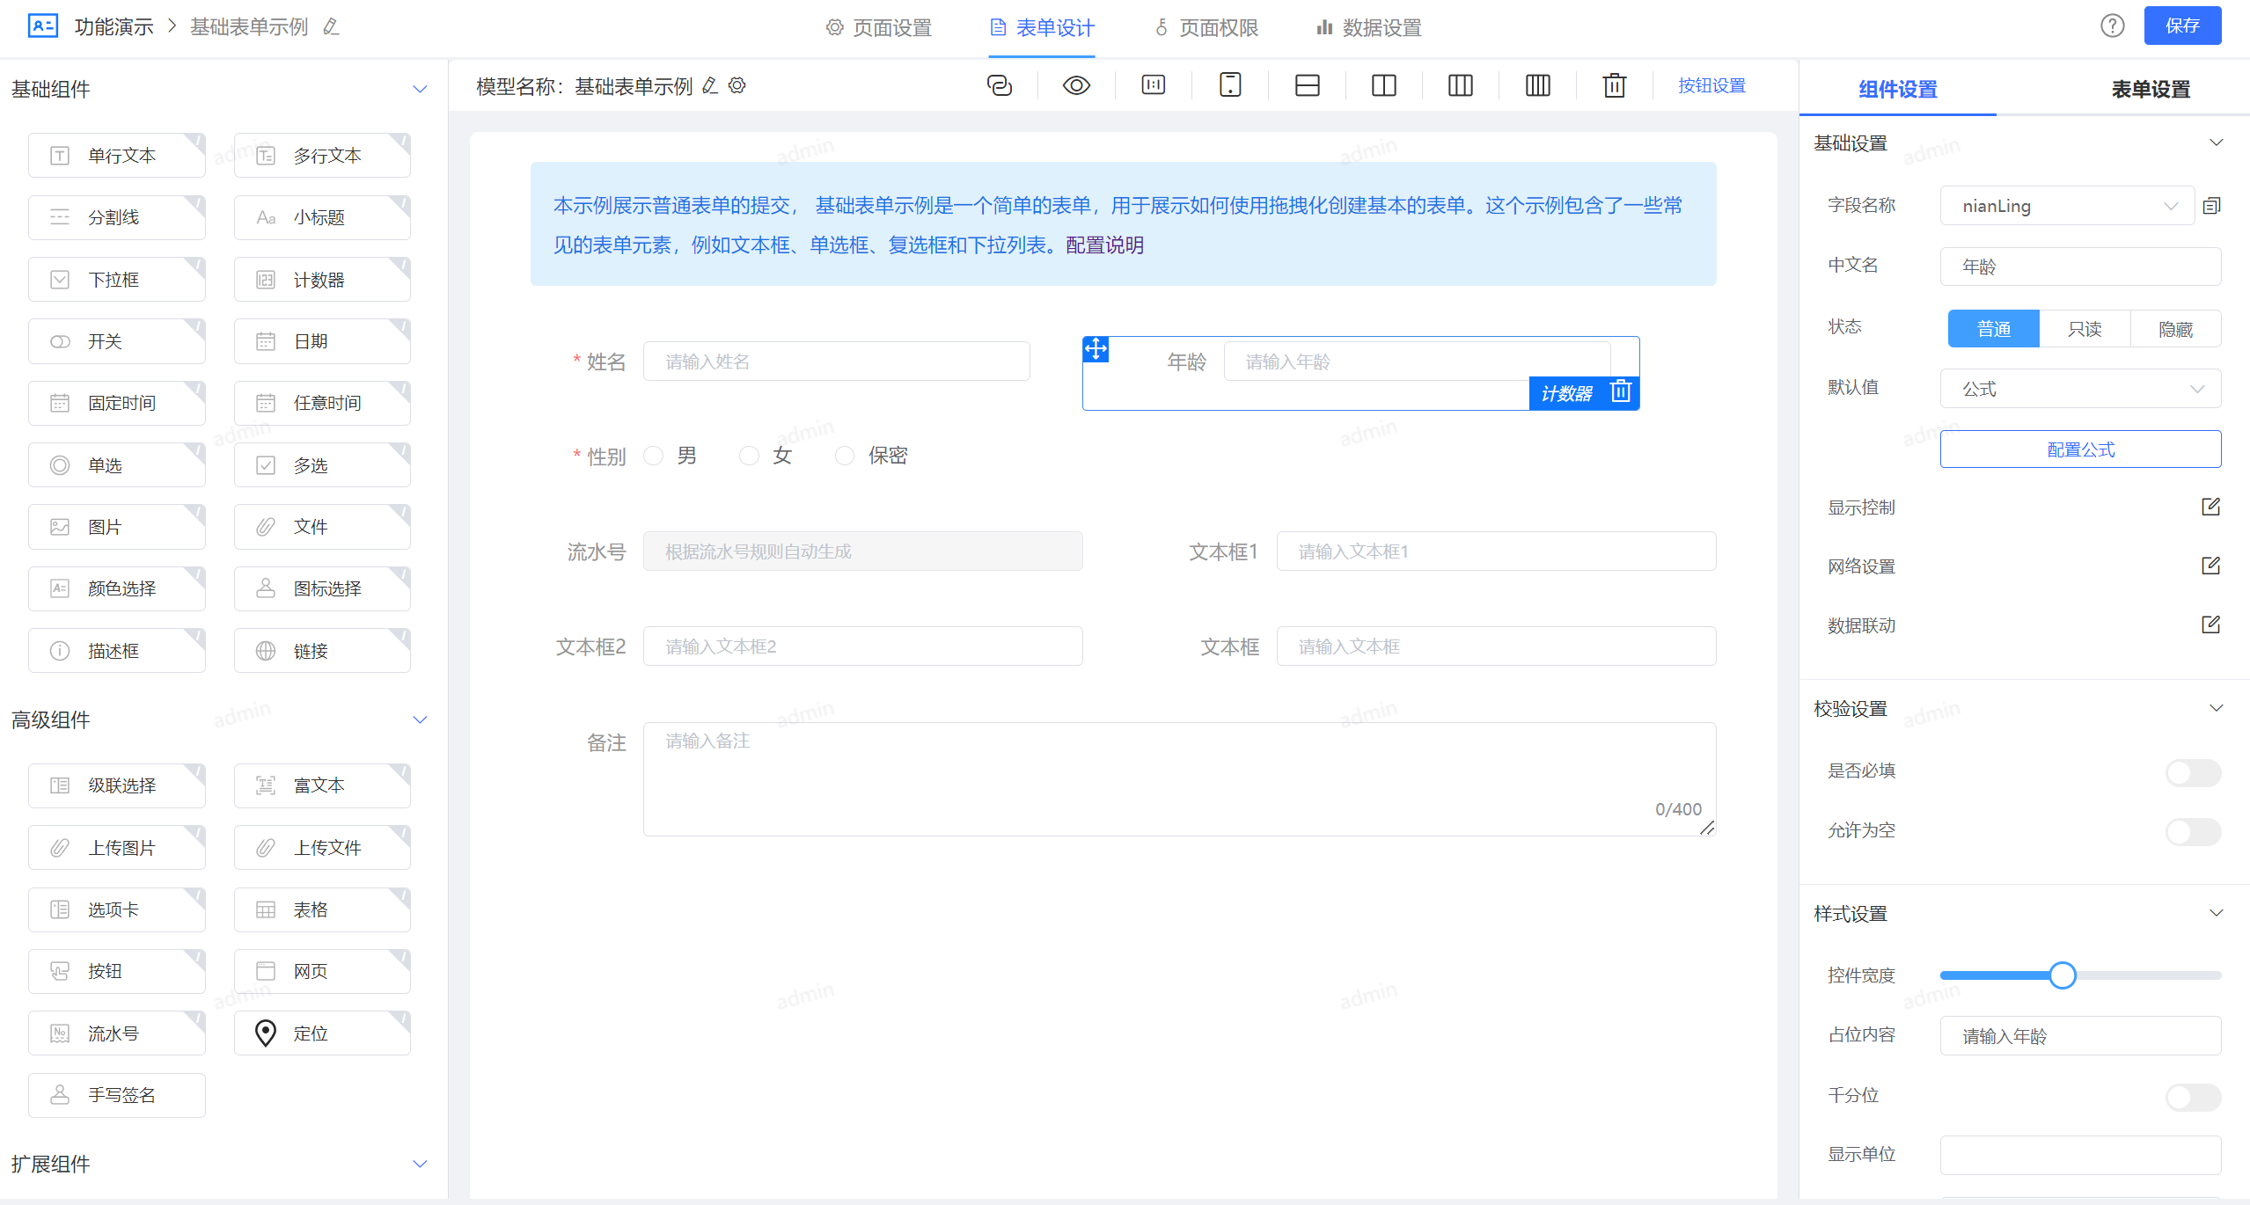Go to 功能演示 breadcrumb
Screen dimensions: 2250x1205
tap(114, 27)
